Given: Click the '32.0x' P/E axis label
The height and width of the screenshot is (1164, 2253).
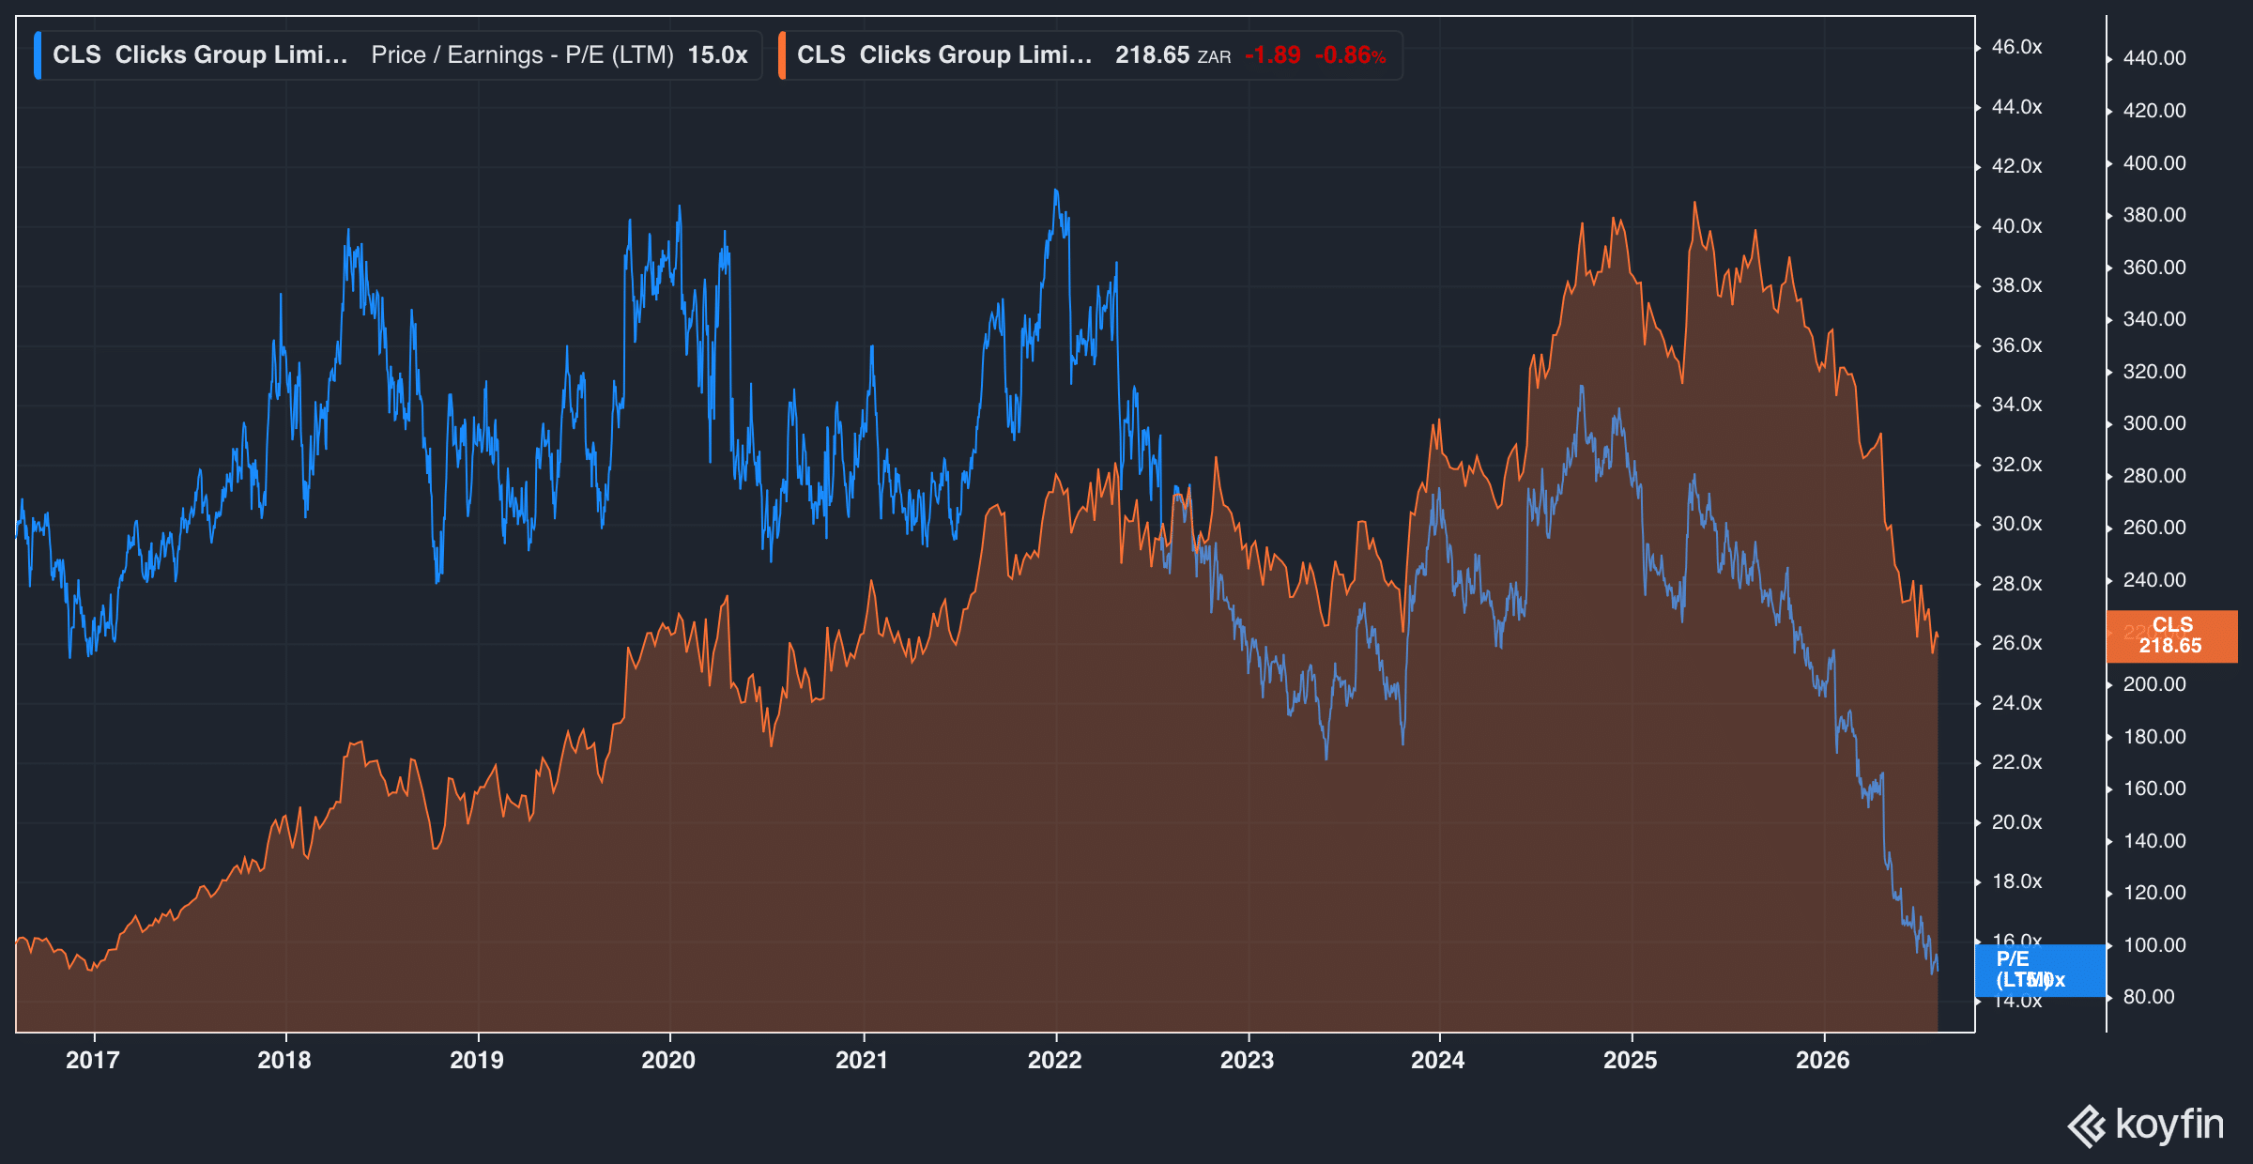Looking at the screenshot, I should click(x=2017, y=465).
